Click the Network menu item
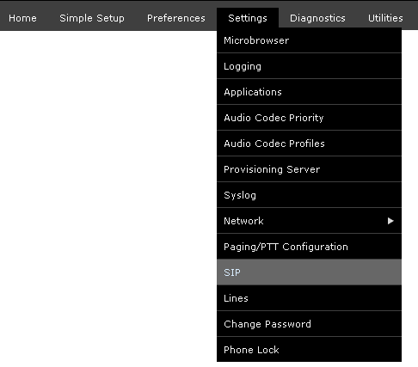 [309, 221]
